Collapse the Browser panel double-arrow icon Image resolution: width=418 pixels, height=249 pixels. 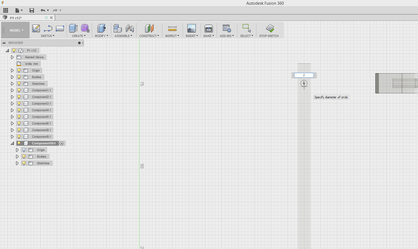point(4,43)
